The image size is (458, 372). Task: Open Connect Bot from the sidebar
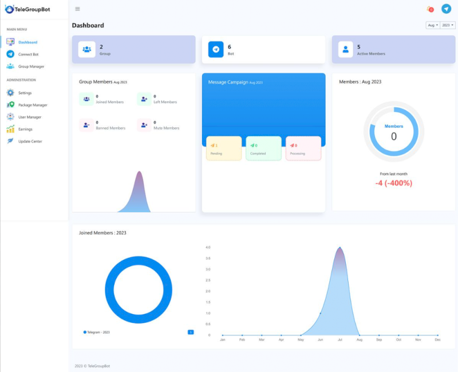[x=28, y=54]
